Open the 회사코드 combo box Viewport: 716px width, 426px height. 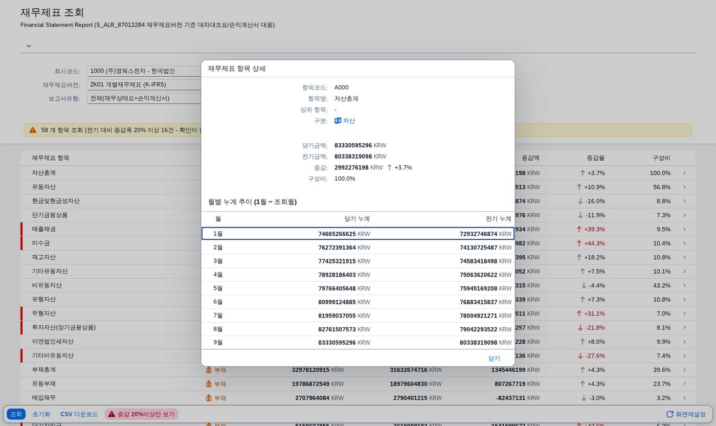(144, 71)
